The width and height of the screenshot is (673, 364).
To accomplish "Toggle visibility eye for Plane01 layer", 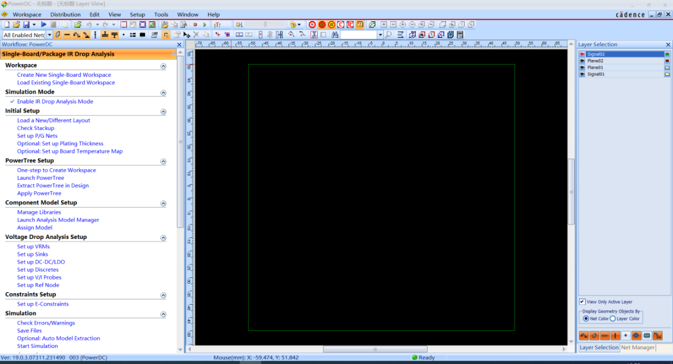I will [x=582, y=67].
